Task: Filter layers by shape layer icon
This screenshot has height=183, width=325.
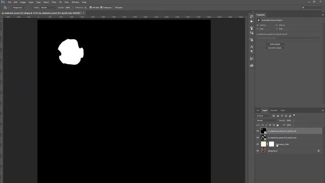Action: pyautogui.click(x=286, y=116)
